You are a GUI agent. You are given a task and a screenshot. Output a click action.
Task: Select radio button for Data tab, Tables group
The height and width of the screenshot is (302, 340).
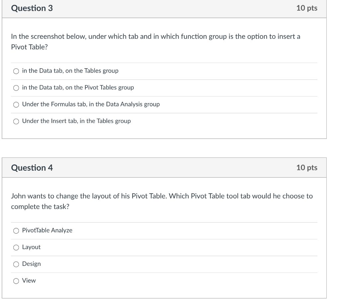point(16,71)
